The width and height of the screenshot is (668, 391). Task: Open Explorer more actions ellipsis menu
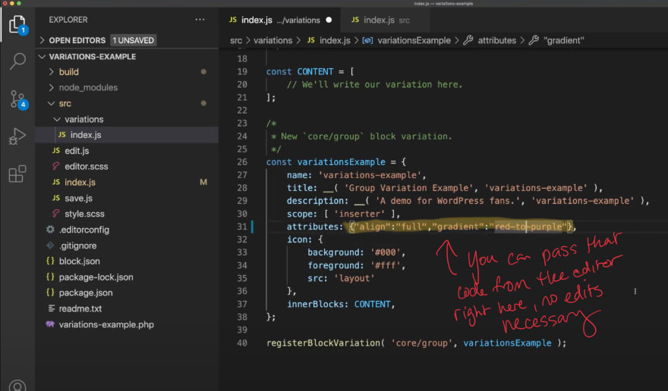pos(200,20)
